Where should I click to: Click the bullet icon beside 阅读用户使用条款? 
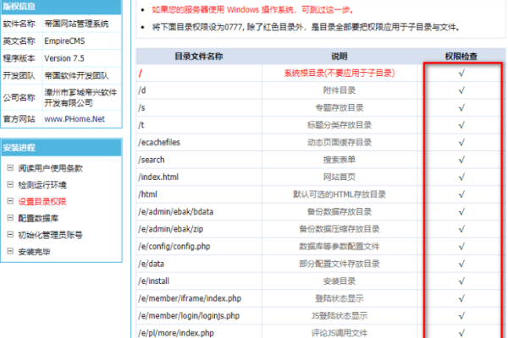point(10,167)
